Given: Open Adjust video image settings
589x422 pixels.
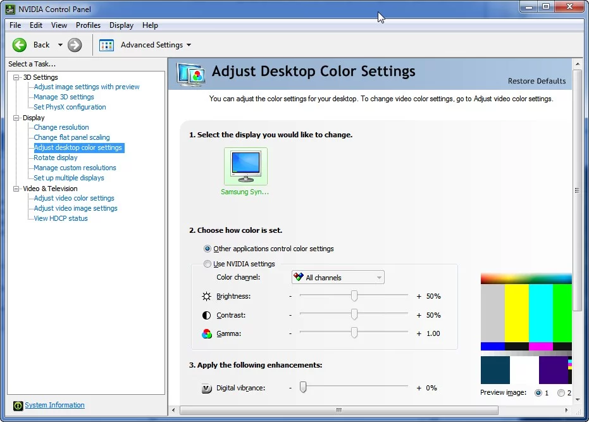Looking at the screenshot, I should 75,209.
